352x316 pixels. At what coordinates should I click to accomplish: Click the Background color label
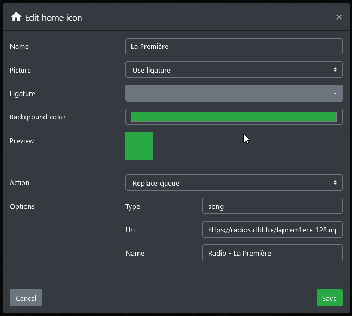[37, 117]
